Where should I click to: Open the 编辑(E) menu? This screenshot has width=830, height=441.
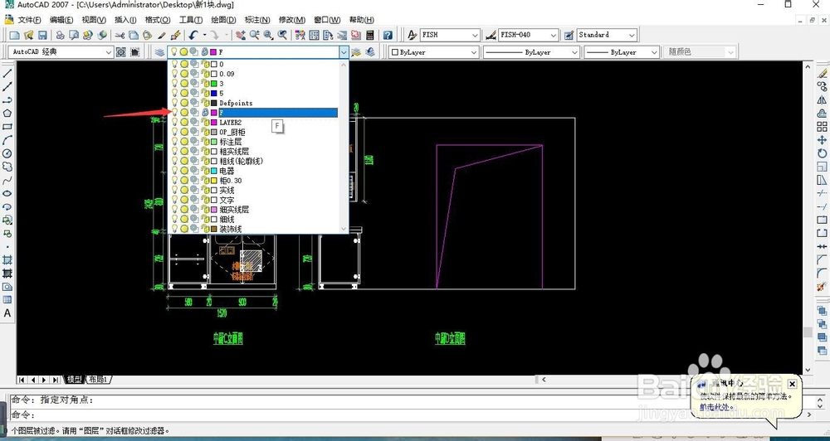pyautogui.click(x=61, y=20)
